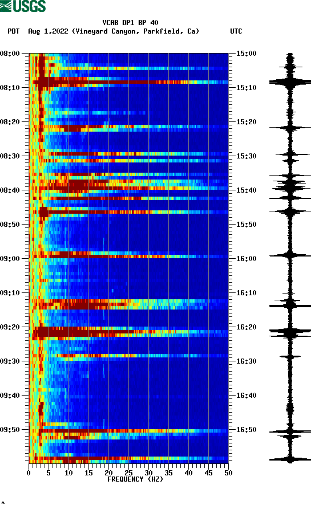
Task: Click the 08:00 PDT time label
Action: coord(10,53)
